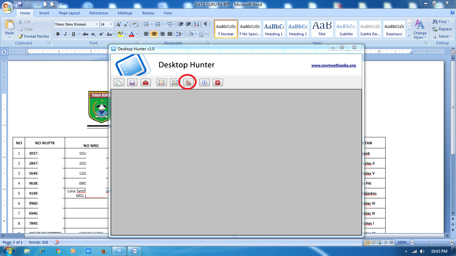Align text right
456x256 pixels.
(x=162, y=34)
